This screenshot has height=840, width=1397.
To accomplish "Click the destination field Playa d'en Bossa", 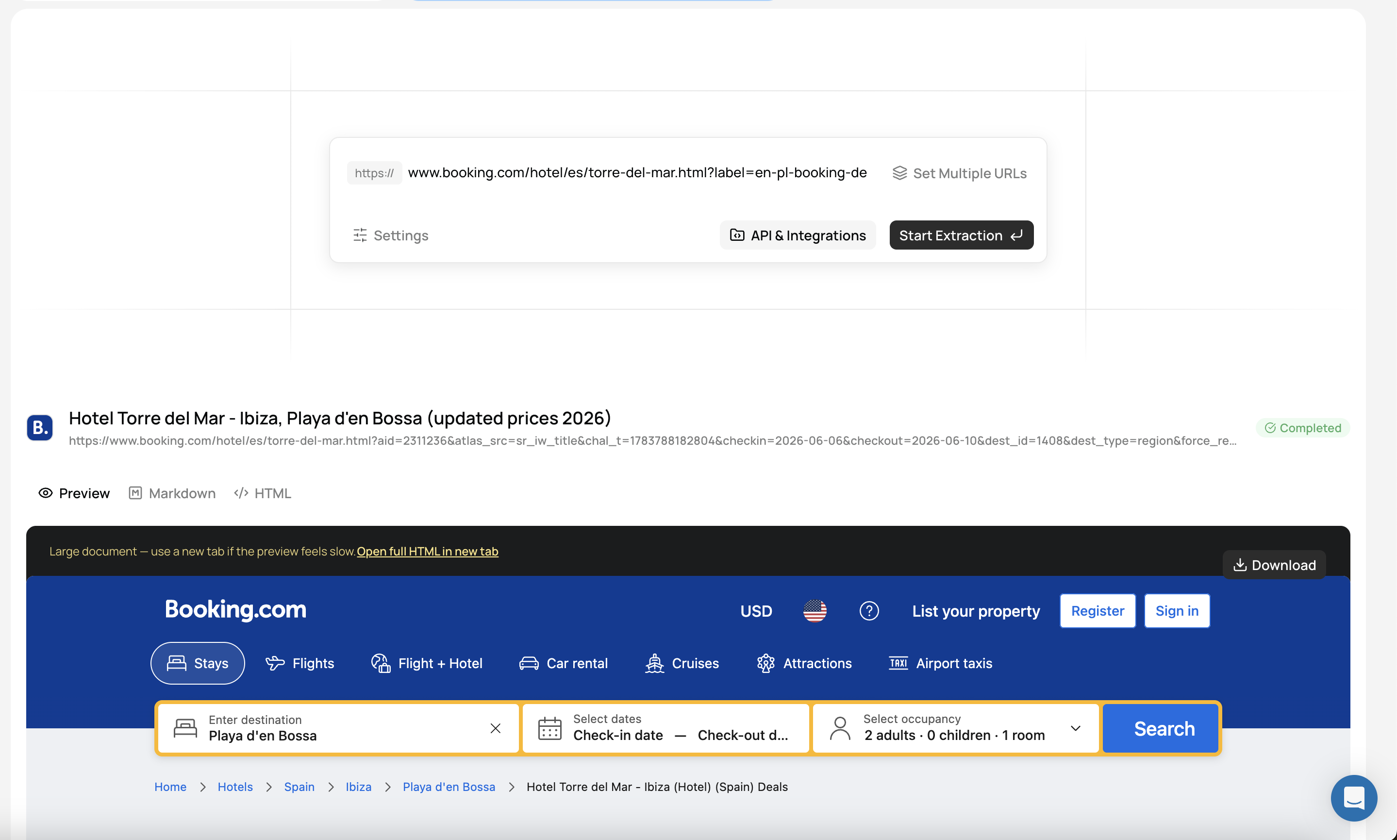I will point(338,728).
